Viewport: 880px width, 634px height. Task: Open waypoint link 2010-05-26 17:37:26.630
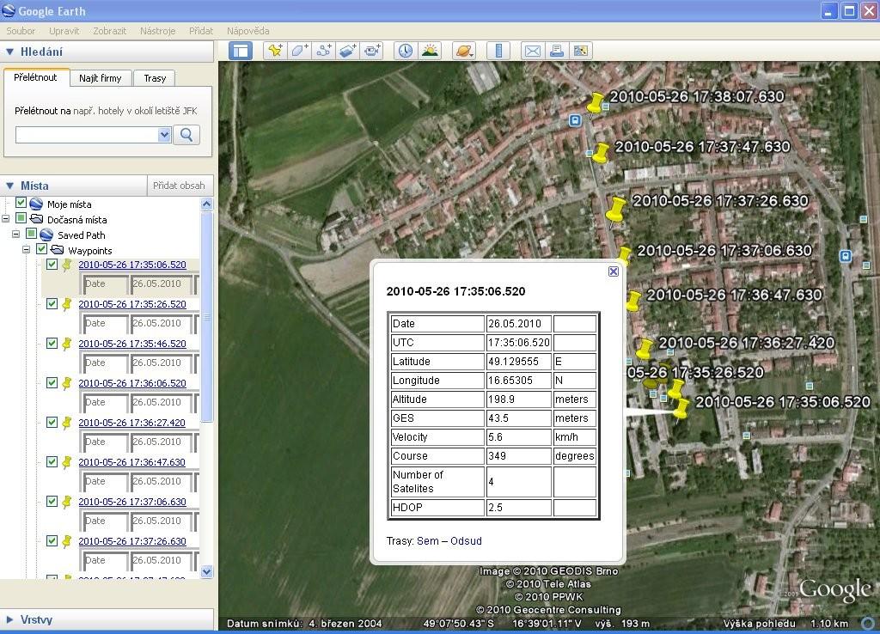pos(131,541)
